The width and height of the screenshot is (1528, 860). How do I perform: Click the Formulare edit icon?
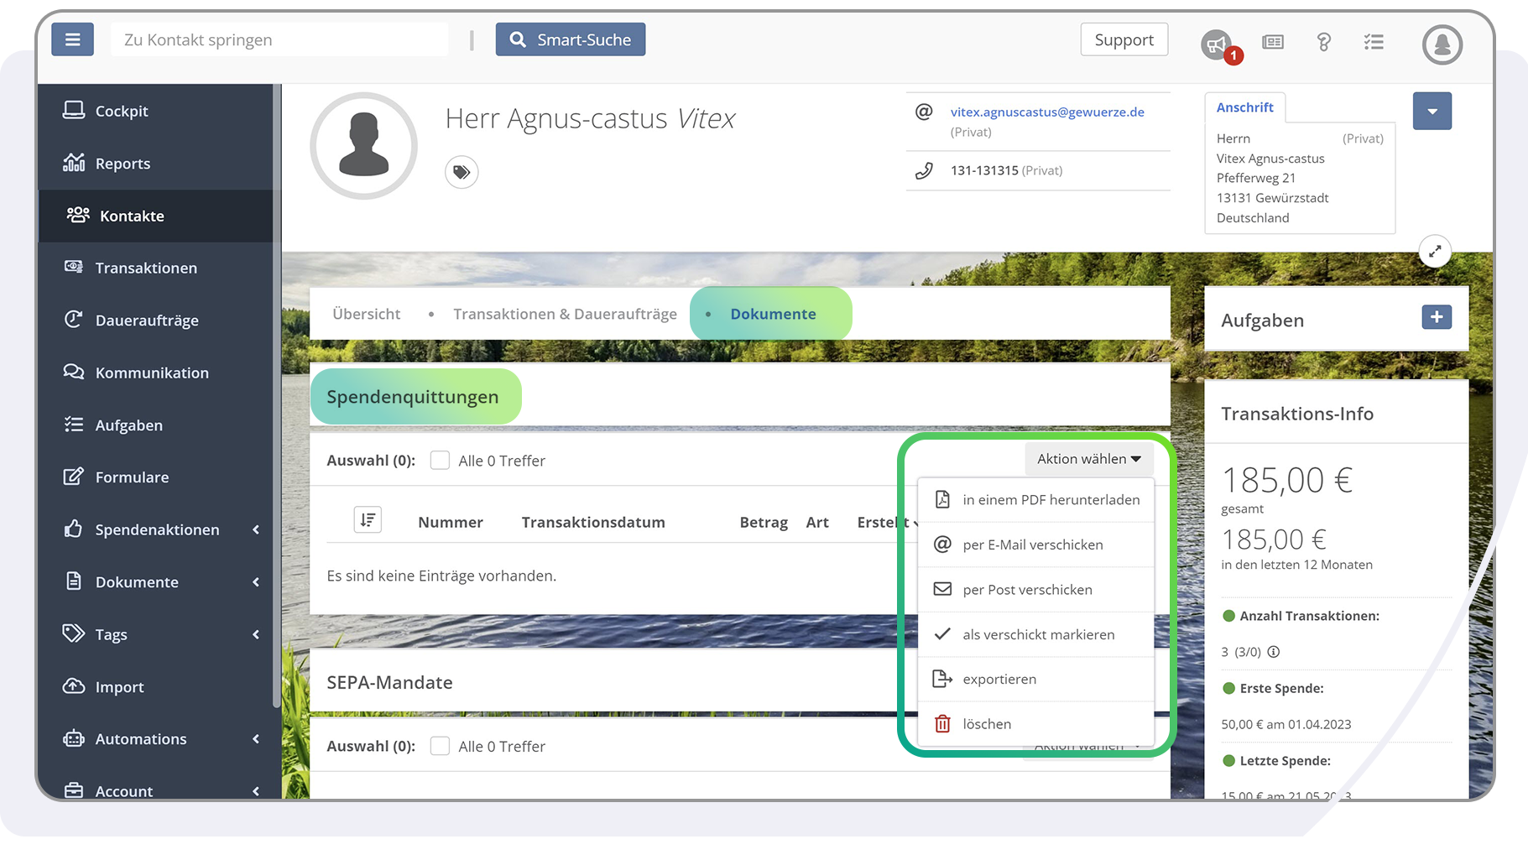click(x=74, y=477)
